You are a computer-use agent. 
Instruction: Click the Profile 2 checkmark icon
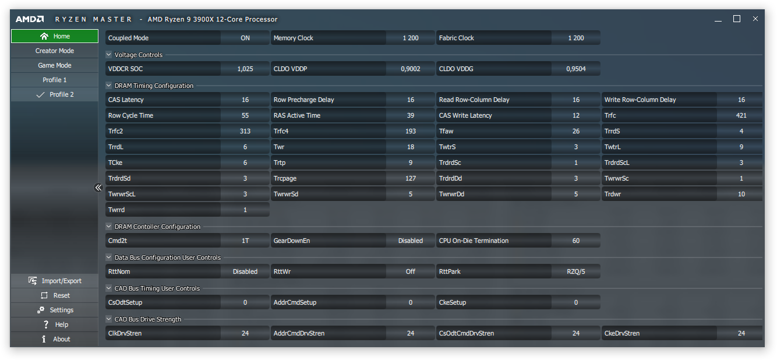pos(40,94)
